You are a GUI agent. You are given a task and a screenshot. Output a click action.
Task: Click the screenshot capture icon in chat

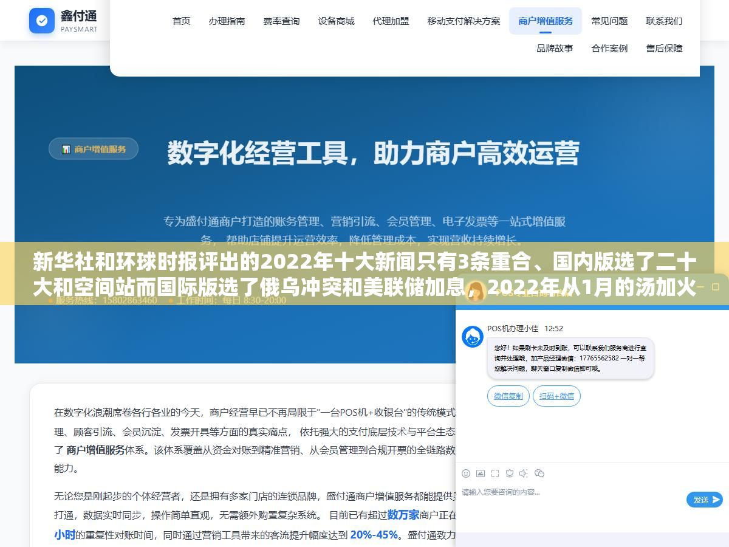[x=495, y=473]
